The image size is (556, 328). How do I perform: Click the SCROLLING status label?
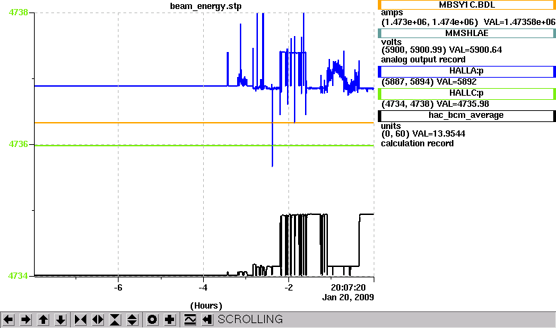point(250,320)
